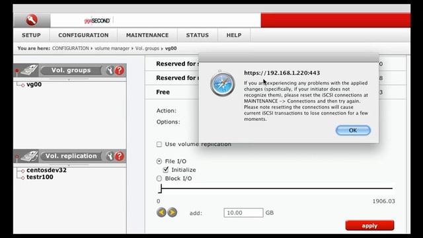This screenshot has width=423, height=238.
Task: Click the right arrow increase size button
Action: click(172, 213)
